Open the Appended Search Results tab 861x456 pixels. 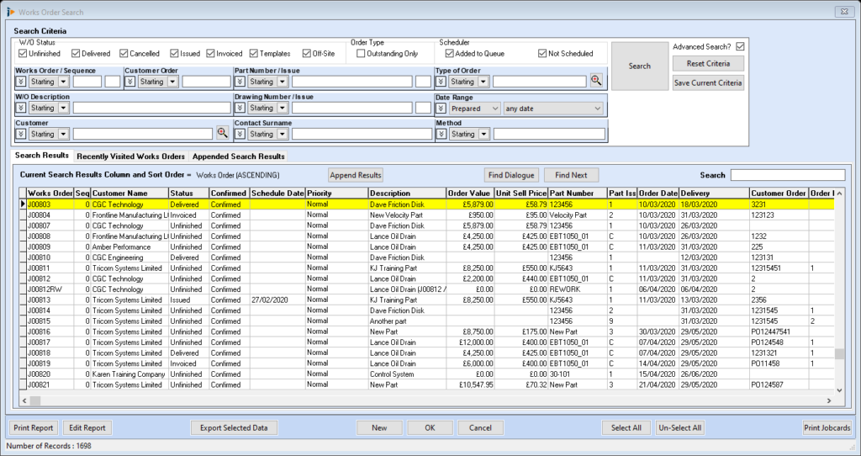click(x=239, y=156)
